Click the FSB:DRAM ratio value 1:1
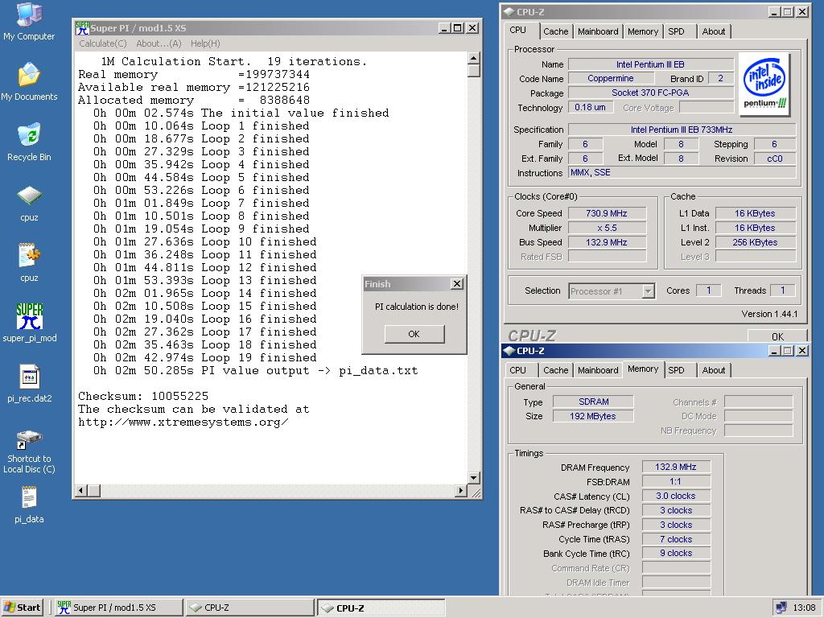The width and height of the screenshot is (824, 618). 676,481
